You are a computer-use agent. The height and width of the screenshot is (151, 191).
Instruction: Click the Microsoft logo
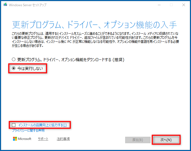click(22, 139)
